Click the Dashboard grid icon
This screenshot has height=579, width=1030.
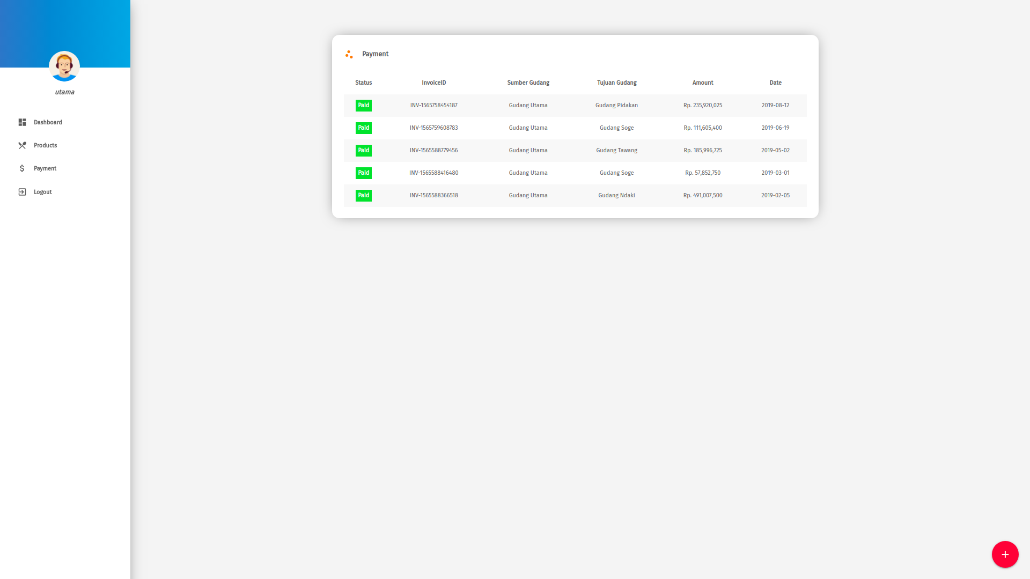click(22, 122)
